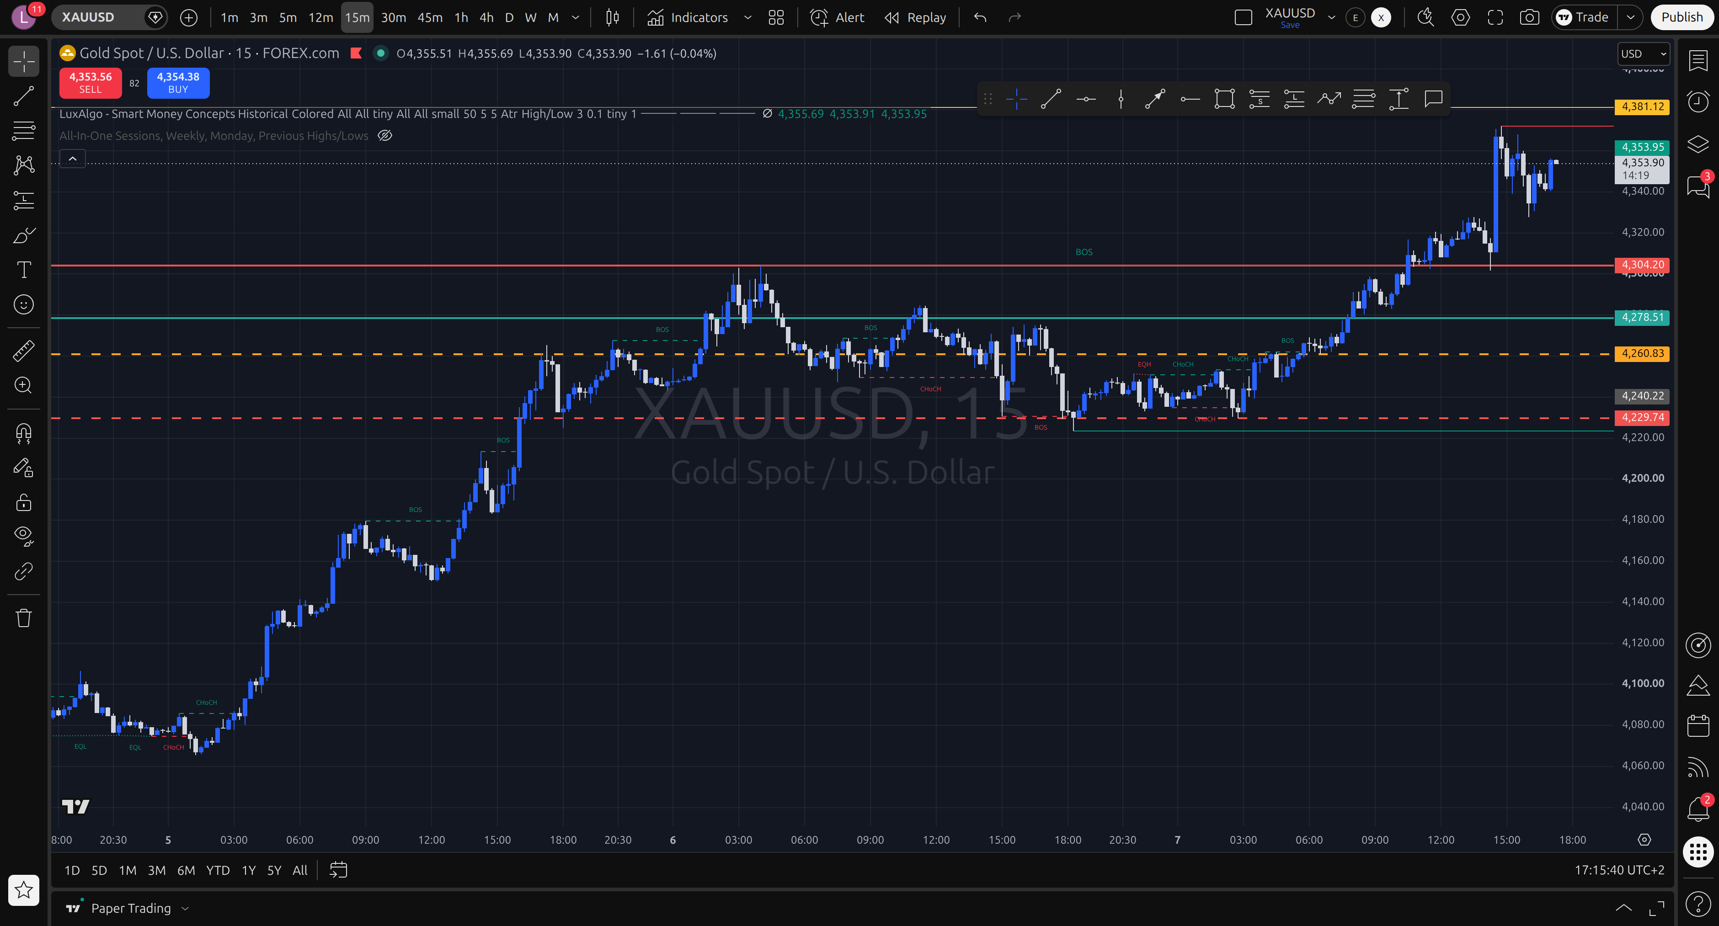Lock all drawing tools
This screenshot has height=926, width=1719.
coord(24,502)
